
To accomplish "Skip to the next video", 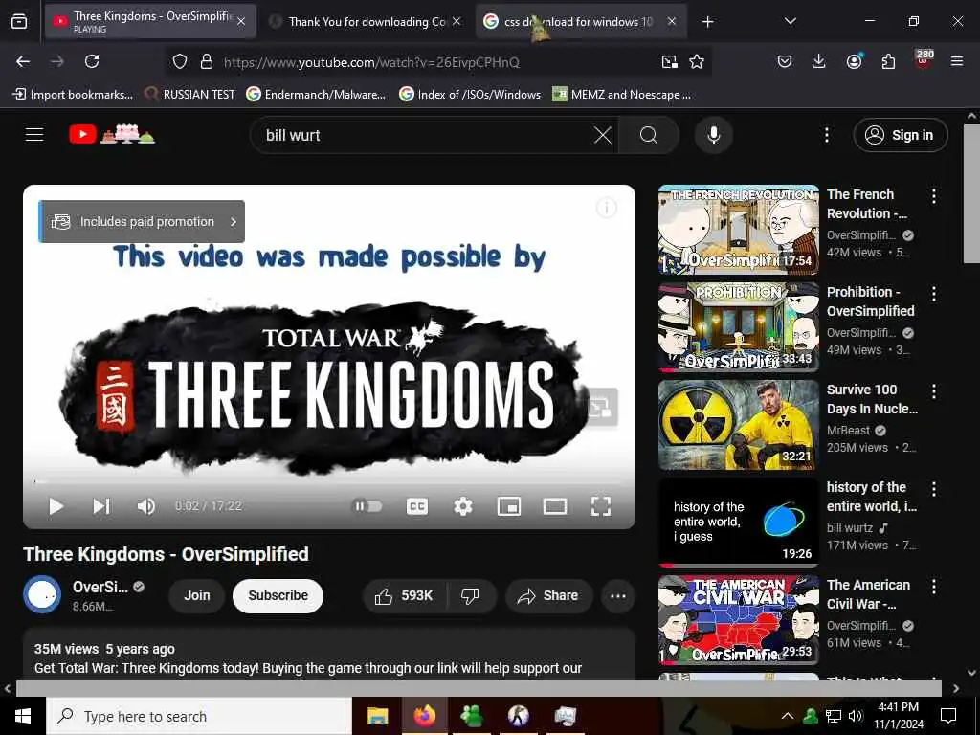I will 101,506.
